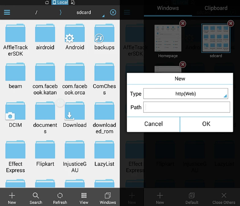The height and width of the screenshot is (206, 240).
Task: Click the Path input field
Action: pyautogui.click(x=186, y=107)
